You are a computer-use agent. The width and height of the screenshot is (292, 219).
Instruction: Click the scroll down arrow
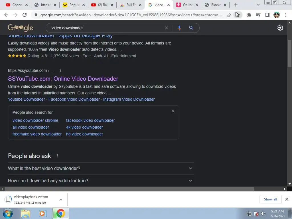[289, 184]
